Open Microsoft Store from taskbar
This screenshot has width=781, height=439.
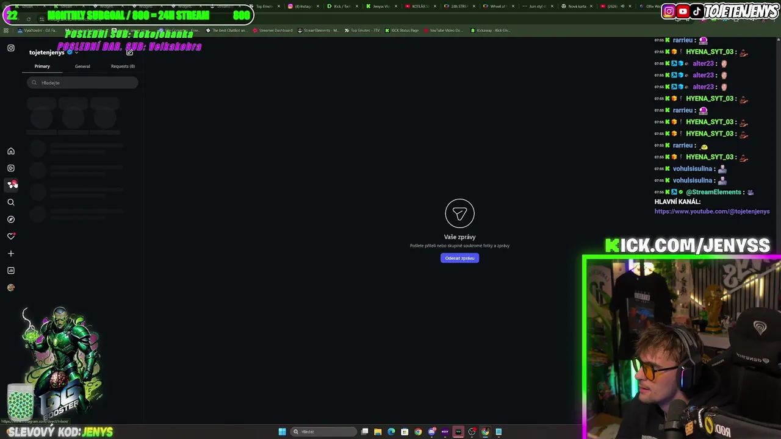coord(405,432)
